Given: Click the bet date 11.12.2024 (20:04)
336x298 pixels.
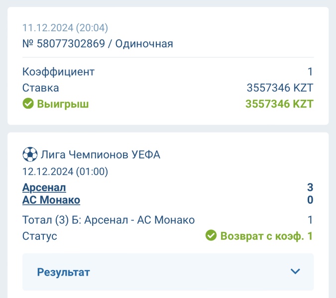Looking at the screenshot, I should 65,28.
